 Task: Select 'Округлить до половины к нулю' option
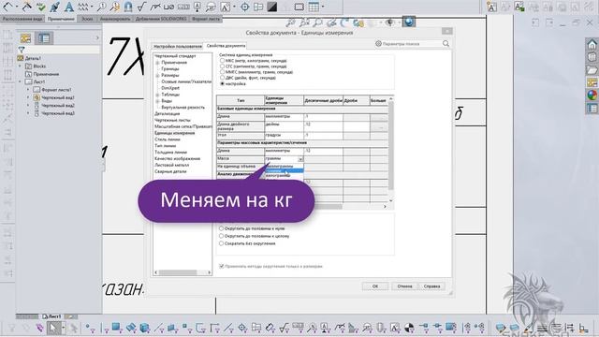tap(221, 228)
